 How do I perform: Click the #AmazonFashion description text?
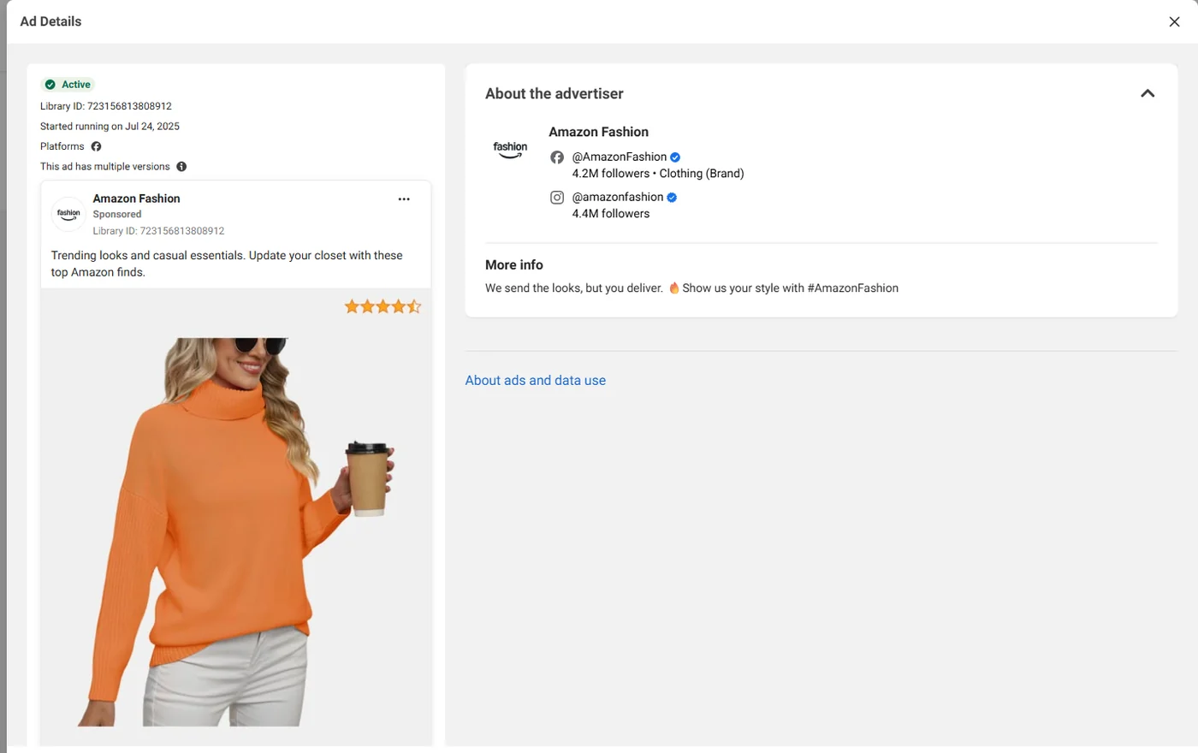coord(691,288)
